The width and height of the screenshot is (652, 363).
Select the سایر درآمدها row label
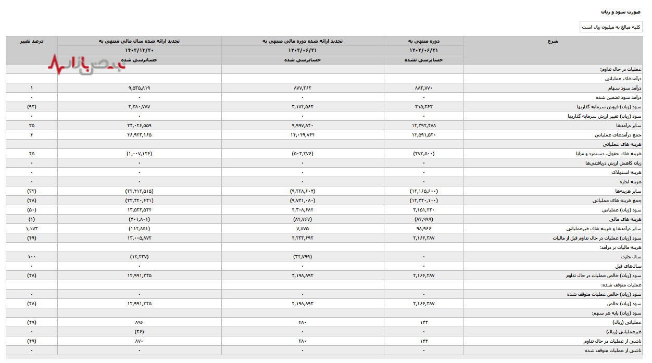630,126
